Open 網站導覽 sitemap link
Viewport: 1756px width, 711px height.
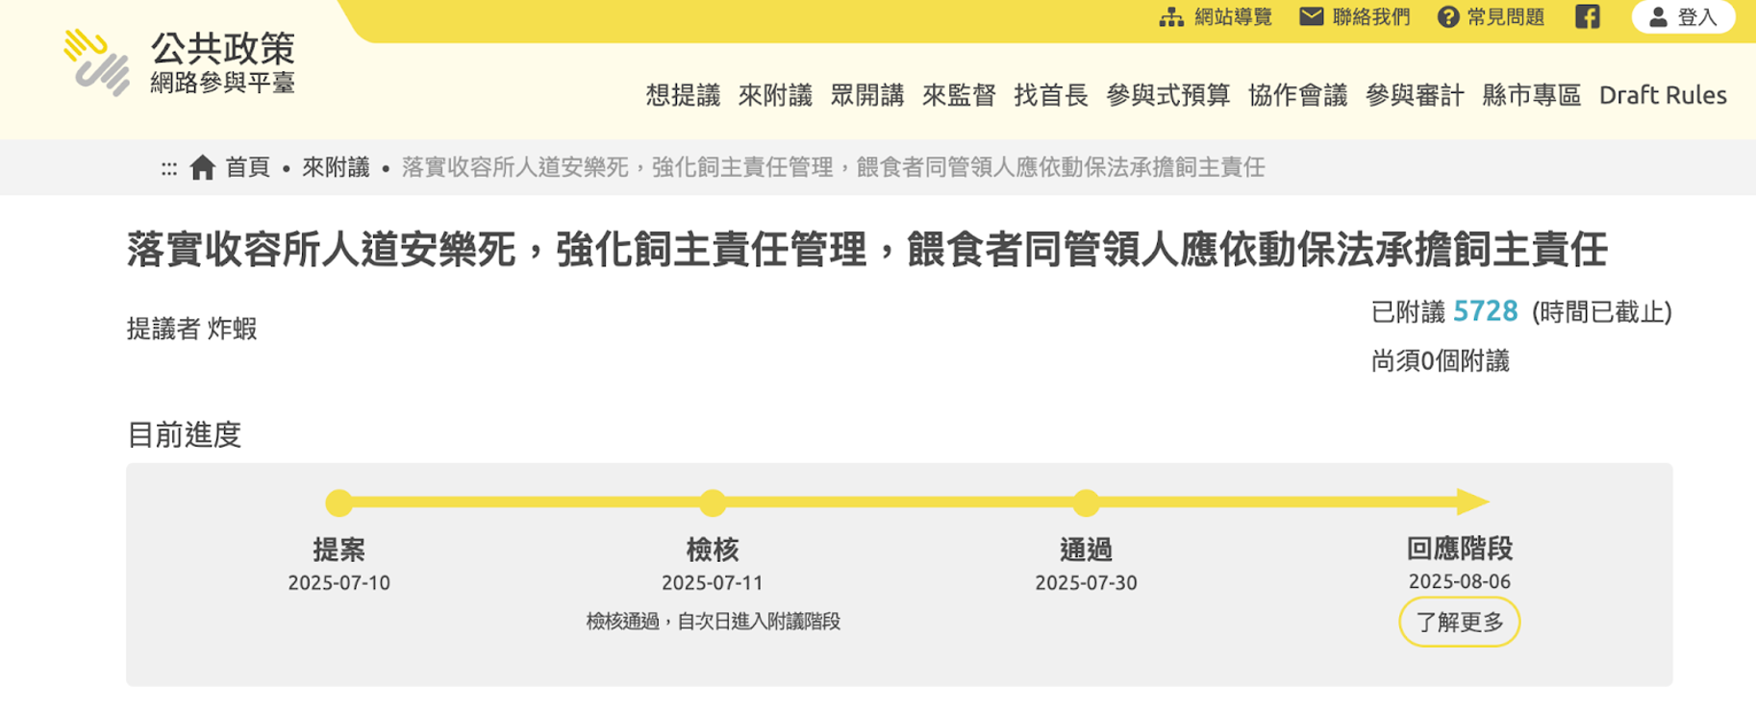tap(1216, 17)
